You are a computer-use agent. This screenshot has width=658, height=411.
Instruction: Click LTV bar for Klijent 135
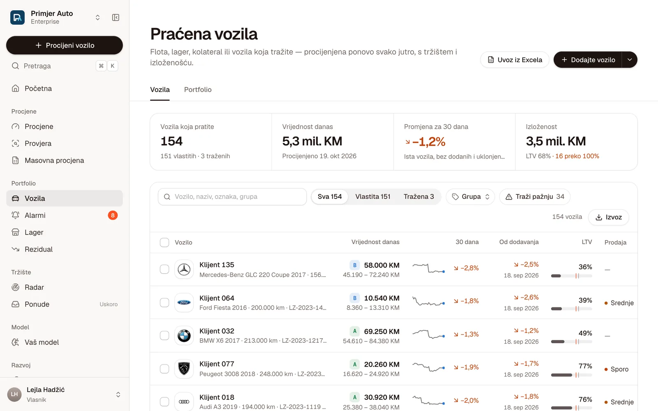tap(571, 276)
